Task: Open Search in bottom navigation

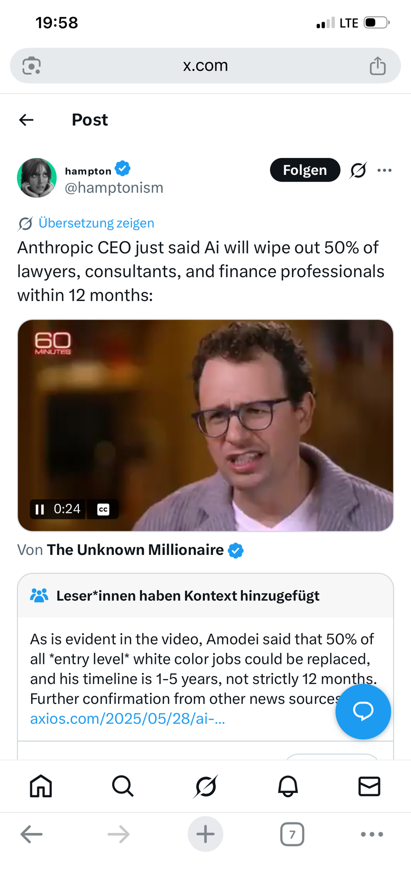Action: pyautogui.click(x=123, y=786)
